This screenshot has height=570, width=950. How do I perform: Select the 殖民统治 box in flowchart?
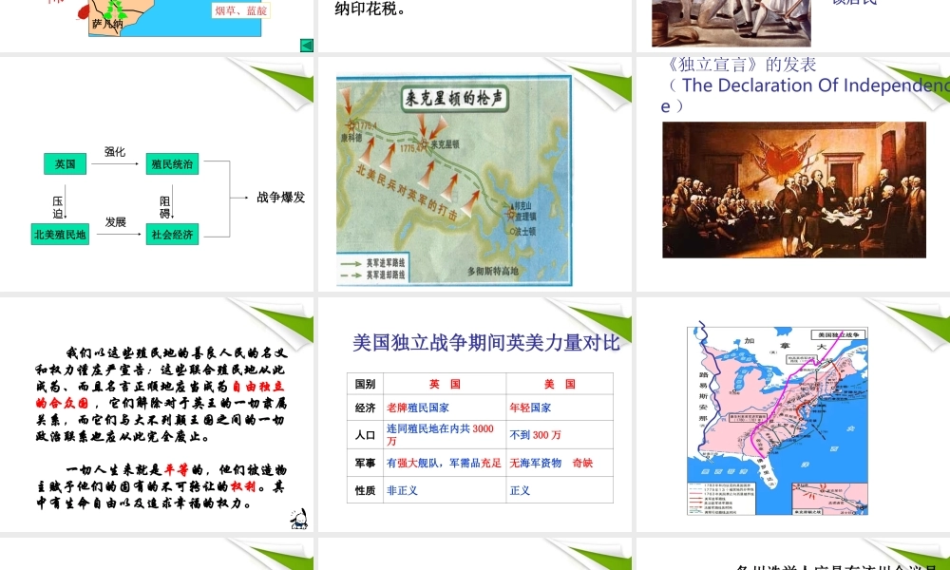(x=172, y=164)
